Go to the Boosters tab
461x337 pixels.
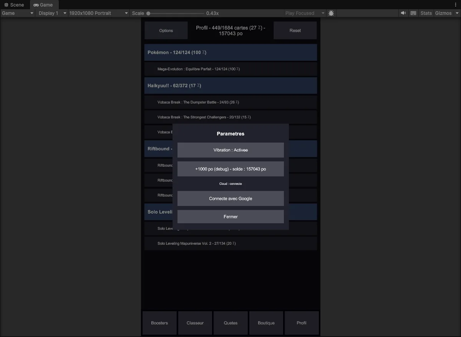click(x=159, y=323)
